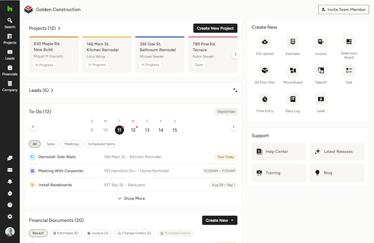Open Company from the sidebar
Viewport: 374px width, 243px height.
click(x=10, y=86)
